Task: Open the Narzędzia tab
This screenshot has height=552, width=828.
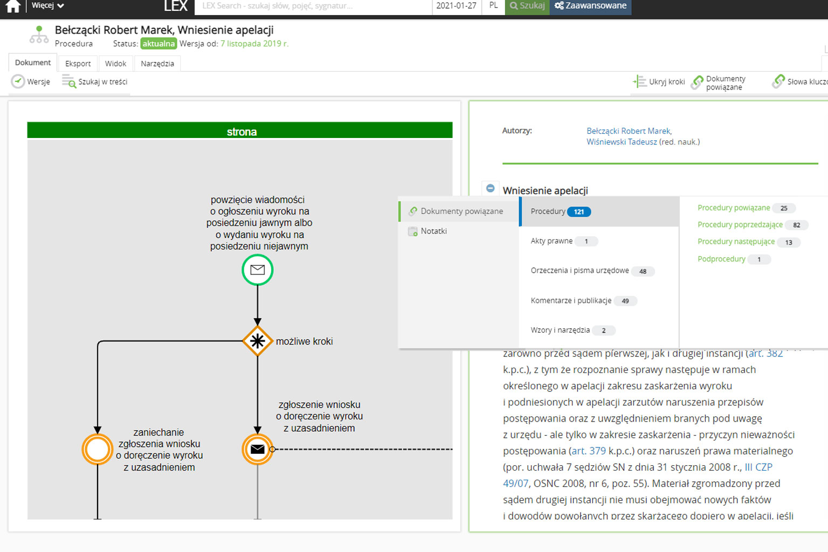Action: pos(157,64)
